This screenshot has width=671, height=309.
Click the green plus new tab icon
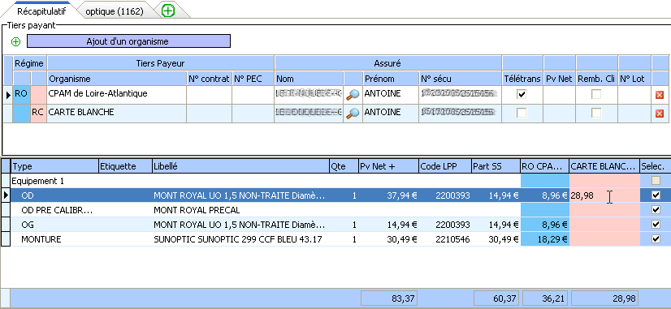168,11
